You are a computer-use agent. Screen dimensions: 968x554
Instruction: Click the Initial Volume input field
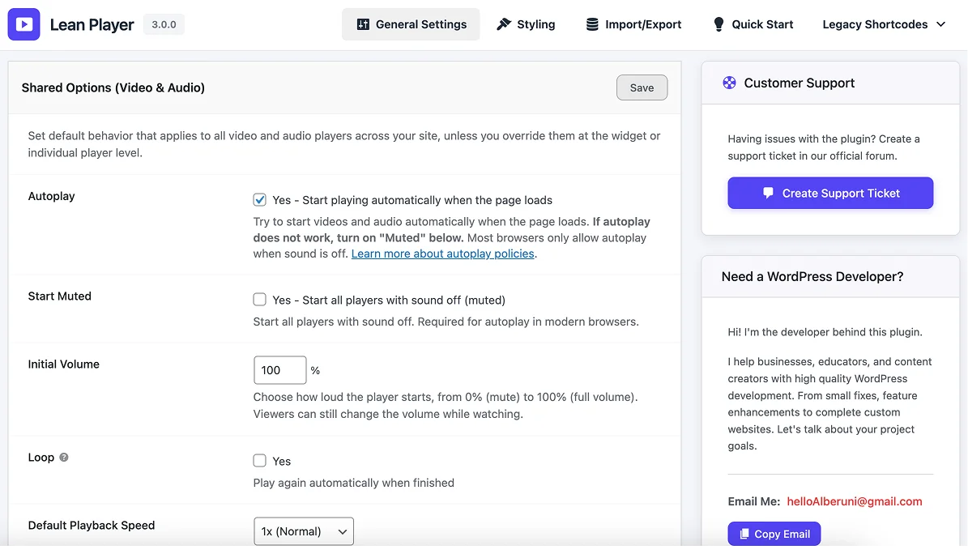point(279,370)
